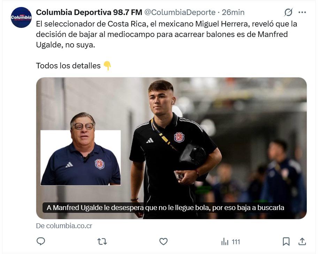This screenshot has width=328, height=254.
Task: Open the reply composer for this tweet
Action: [x=41, y=241]
